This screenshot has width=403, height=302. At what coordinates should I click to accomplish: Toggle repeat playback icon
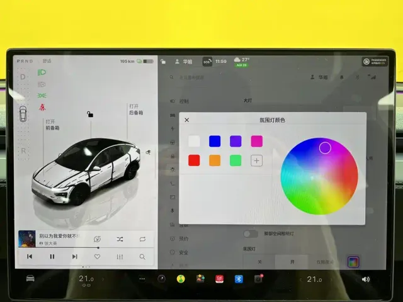pyautogui.click(x=142, y=239)
